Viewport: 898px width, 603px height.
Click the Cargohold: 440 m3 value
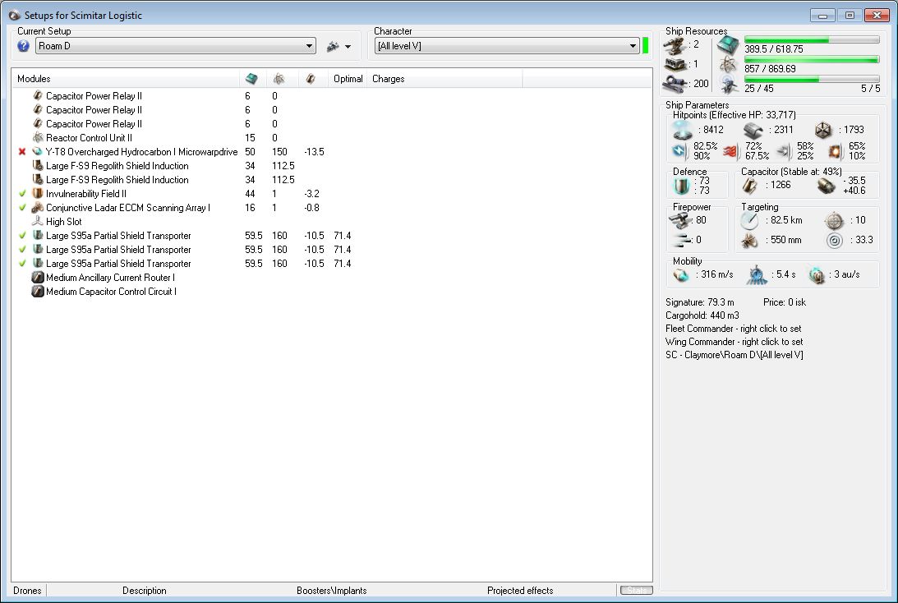[x=702, y=315]
